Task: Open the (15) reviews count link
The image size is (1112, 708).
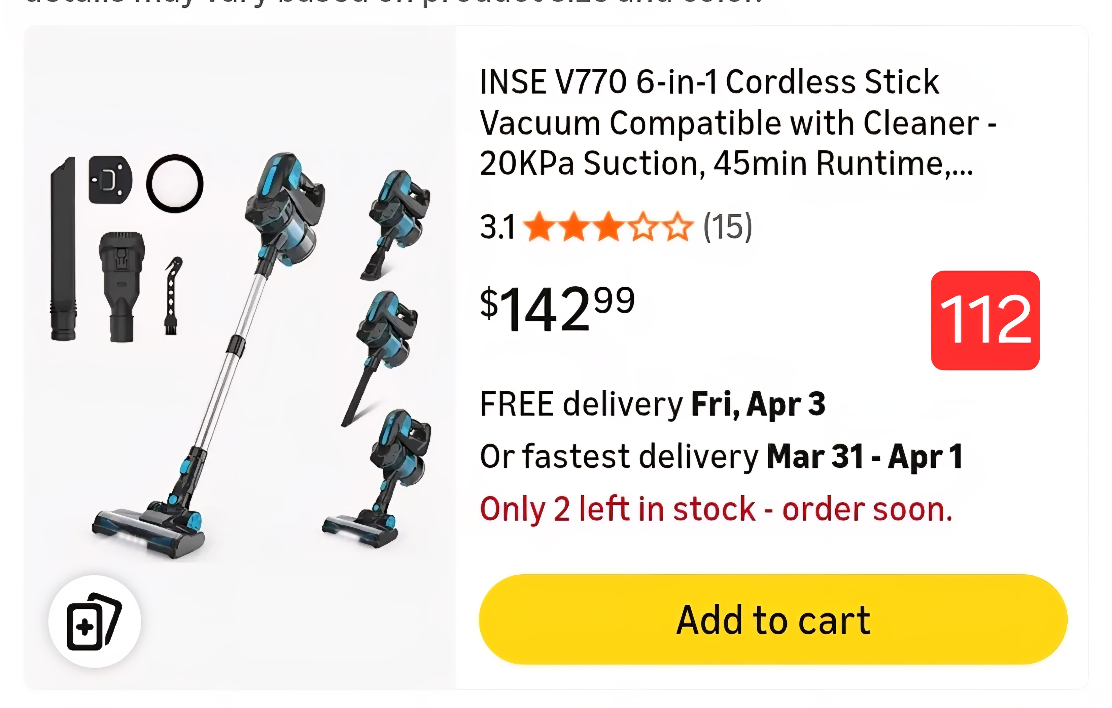Action: tap(727, 227)
